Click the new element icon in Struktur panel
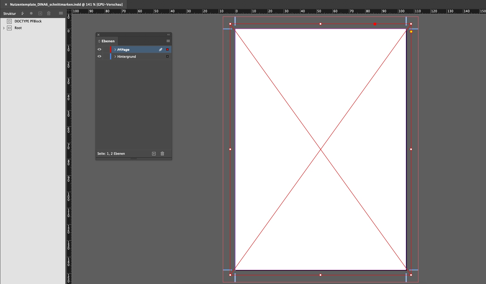Image resolution: width=486 pixels, height=284 pixels. (40, 13)
